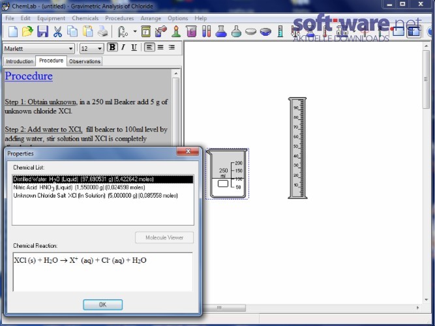Screen dimensions: 435x326
Task: Add the blue Erlenmeyer flask
Action: 221,31
